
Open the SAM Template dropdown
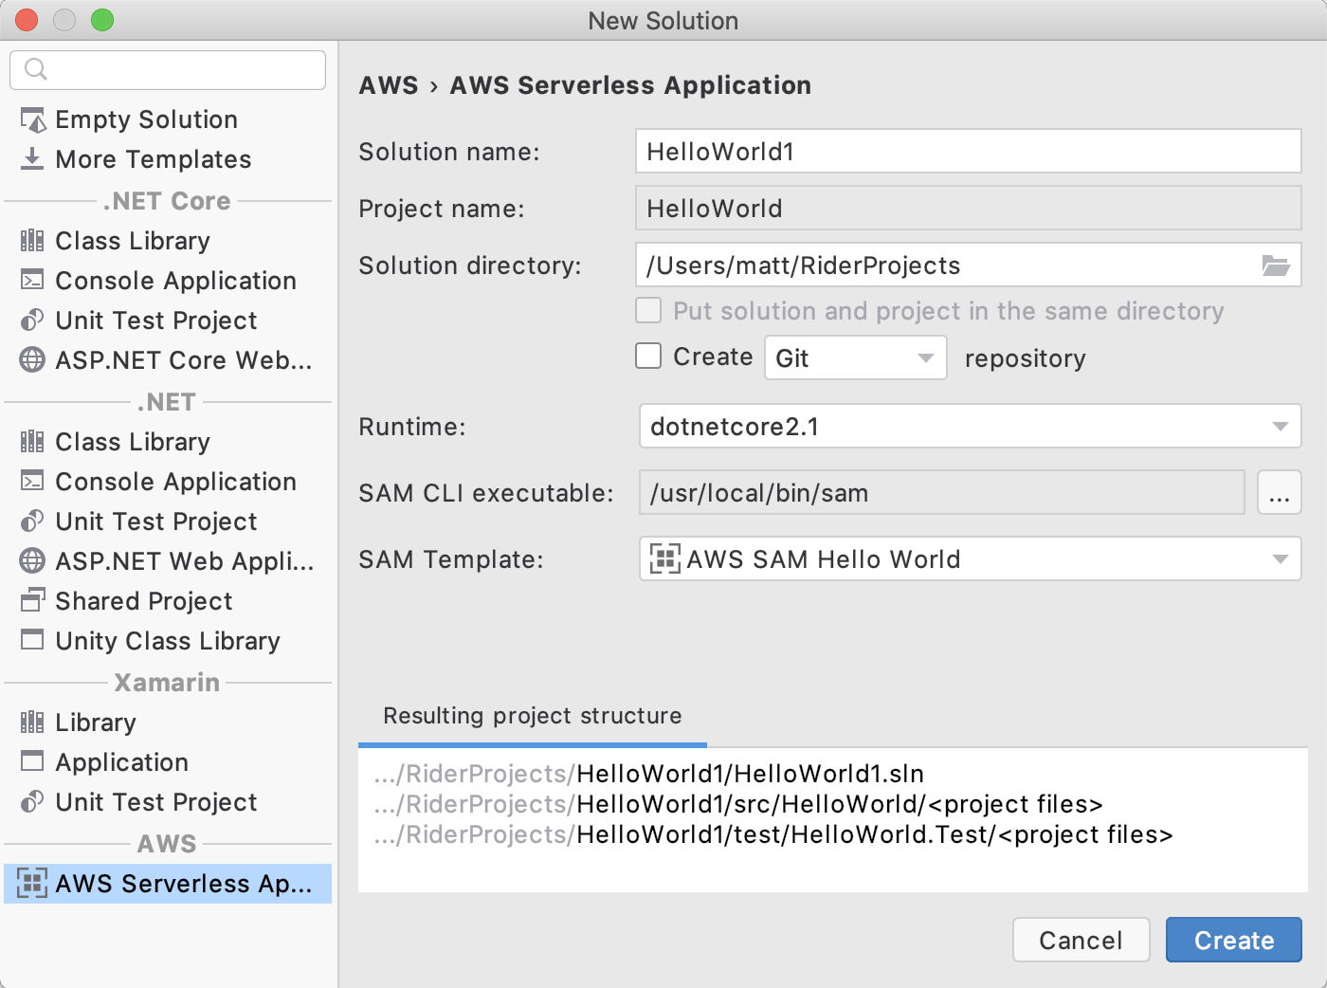tap(969, 559)
